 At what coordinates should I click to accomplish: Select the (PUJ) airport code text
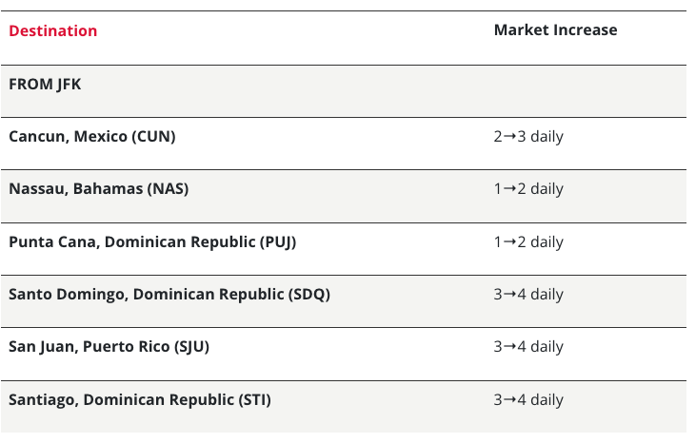coord(278,241)
